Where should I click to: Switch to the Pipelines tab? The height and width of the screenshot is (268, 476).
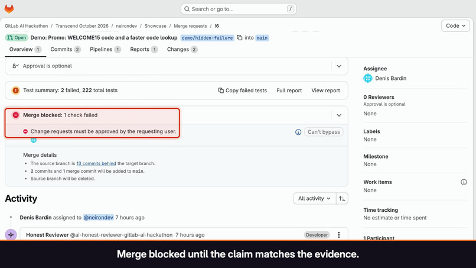(x=105, y=49)
